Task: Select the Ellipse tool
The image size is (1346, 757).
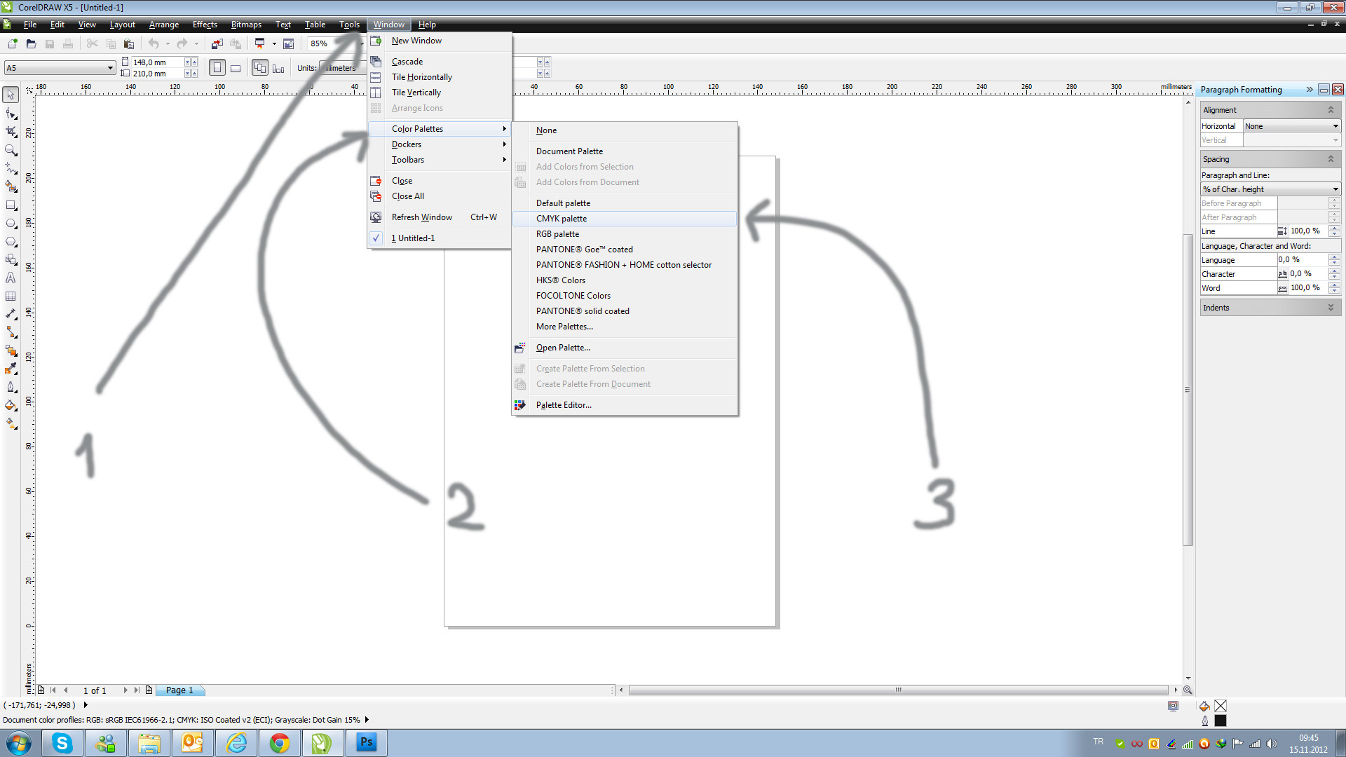Action: 11,224
